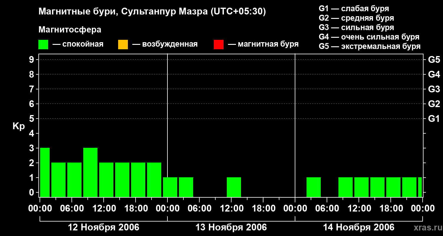443x236 pixels.
Task: Click the Kp 1 bar over 12:00 on 14 Ноября
Action: click(x=361, y=187)
